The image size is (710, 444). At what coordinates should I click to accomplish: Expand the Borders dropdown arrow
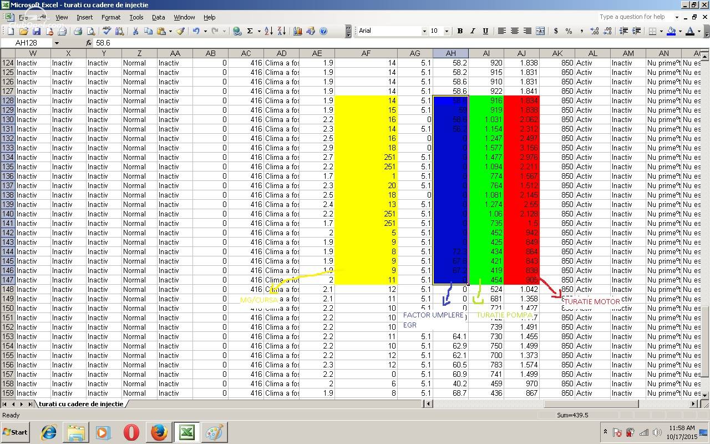[661, 31]
